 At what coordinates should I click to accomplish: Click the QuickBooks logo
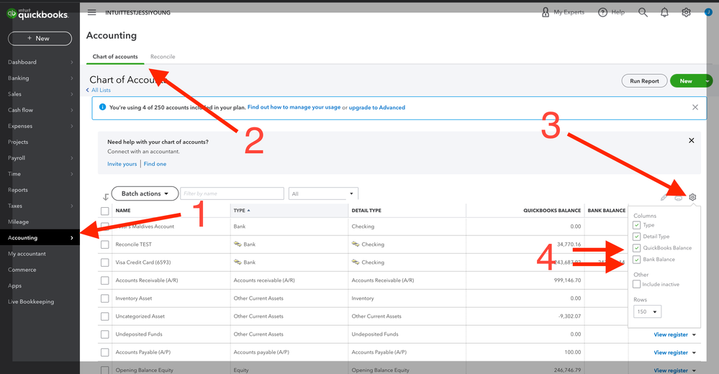tap(38, 14)
